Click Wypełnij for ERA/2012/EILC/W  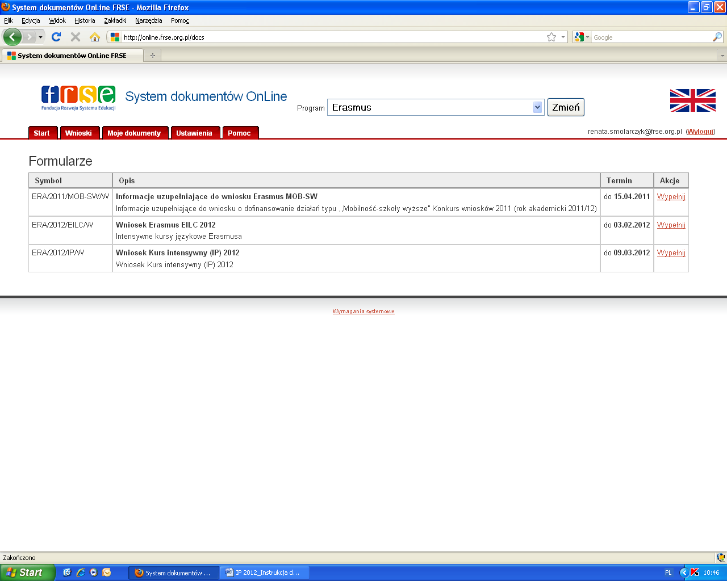671,225
